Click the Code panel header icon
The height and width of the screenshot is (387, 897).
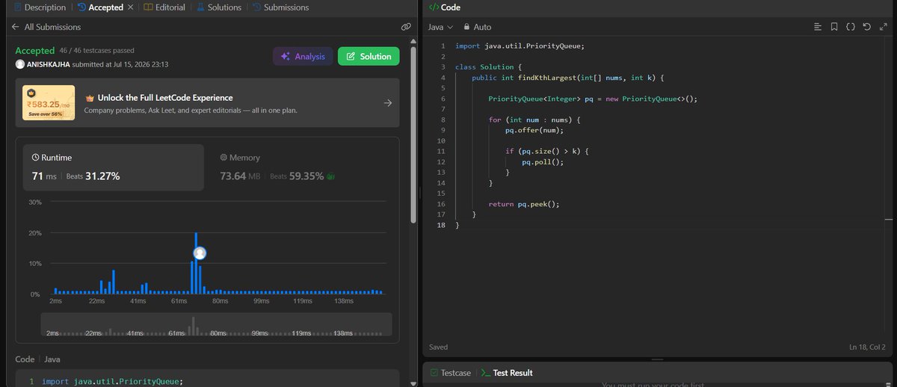[434, 7]
